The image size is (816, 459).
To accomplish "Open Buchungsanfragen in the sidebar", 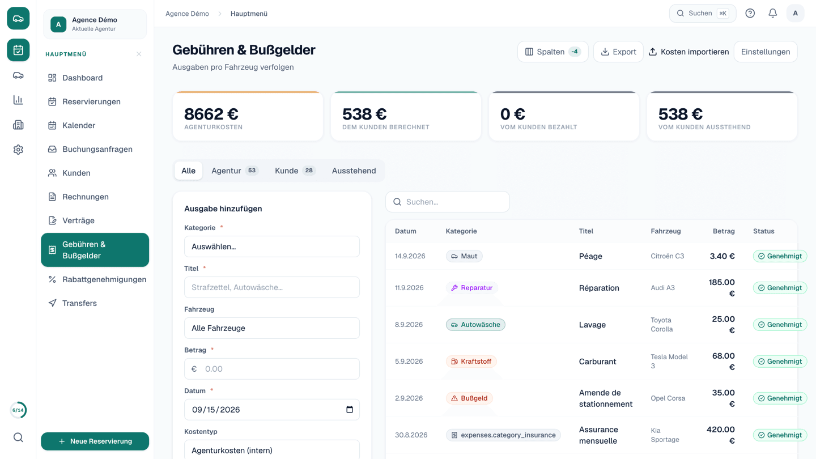I will [95, 149].
